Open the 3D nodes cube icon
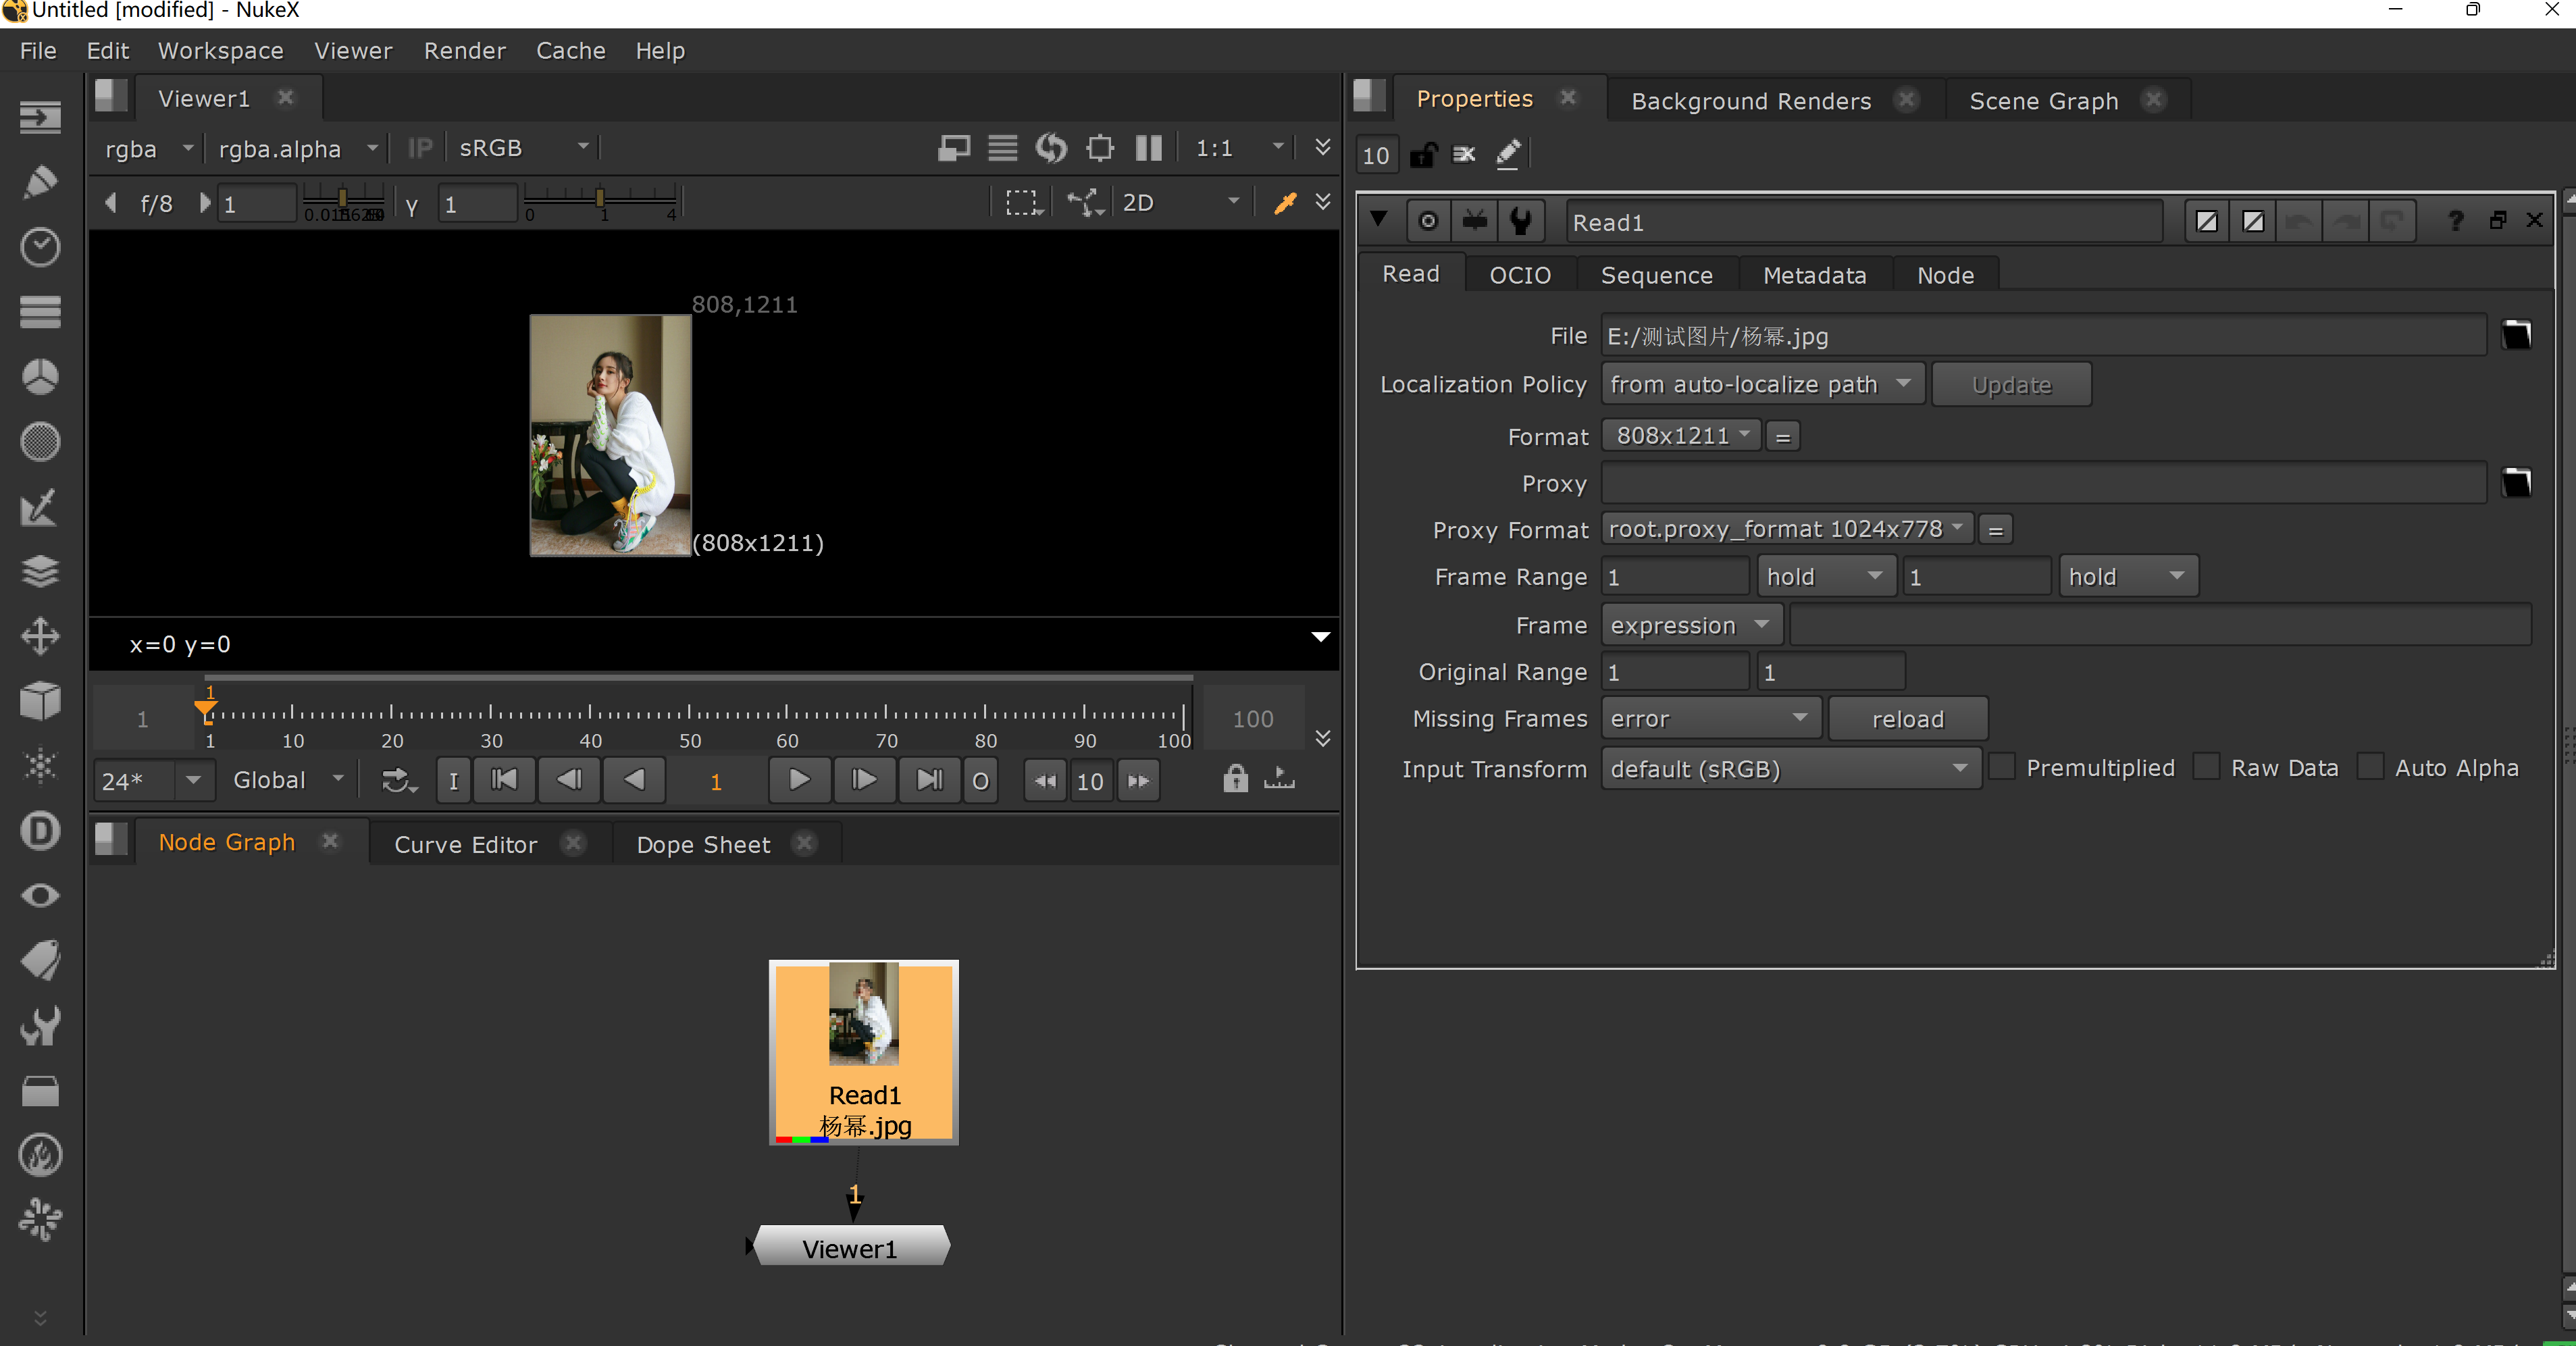Viewport: 2576px width, 1346px height. (40, 701)
